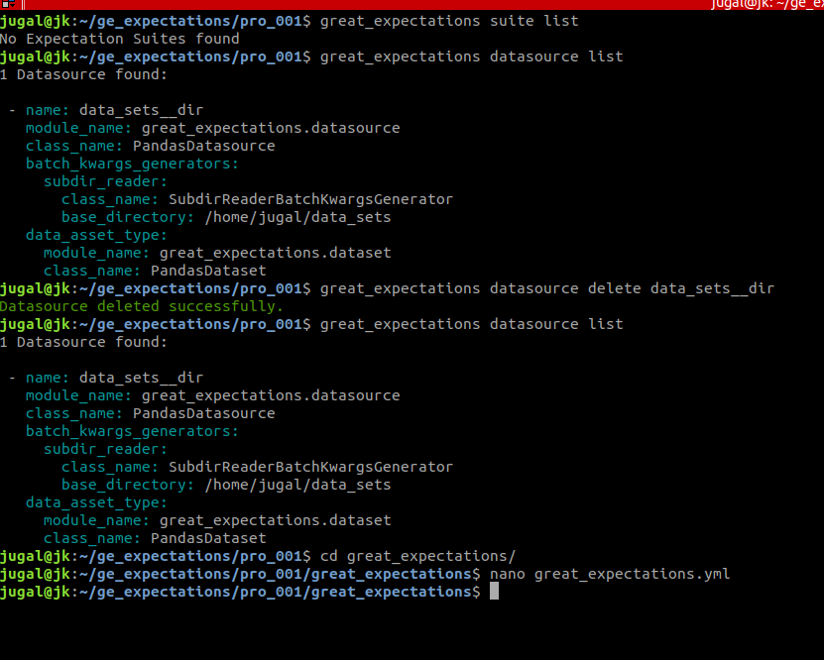The width and height of the screenshot is (824, 660).
Task: Click 'data_asset_type:' in the second listing
Action: tap(97, 503)
